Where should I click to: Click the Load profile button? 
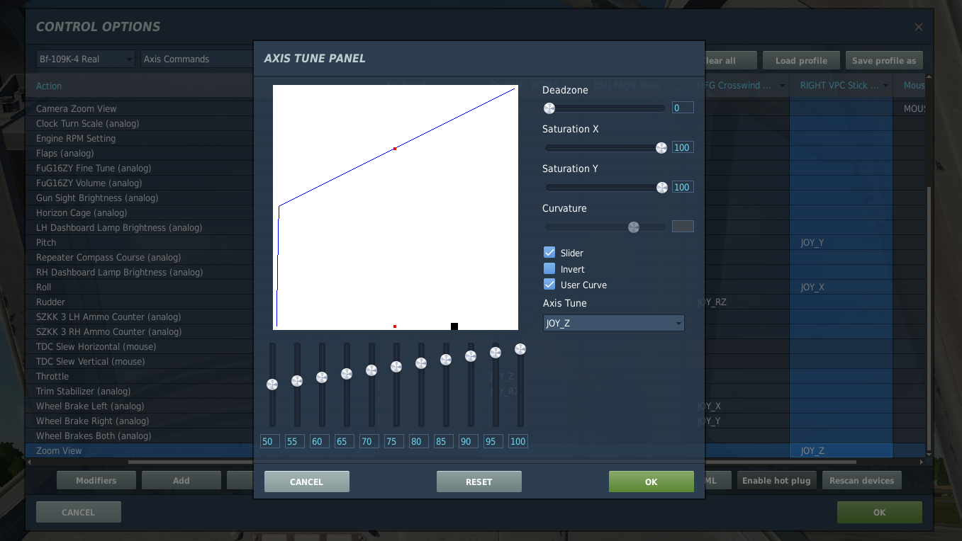(x=801, y=60)
